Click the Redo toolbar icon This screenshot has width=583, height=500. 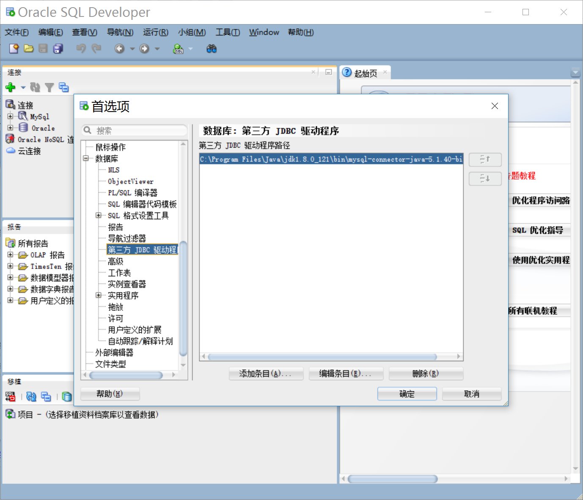click(x=96, y=49)
